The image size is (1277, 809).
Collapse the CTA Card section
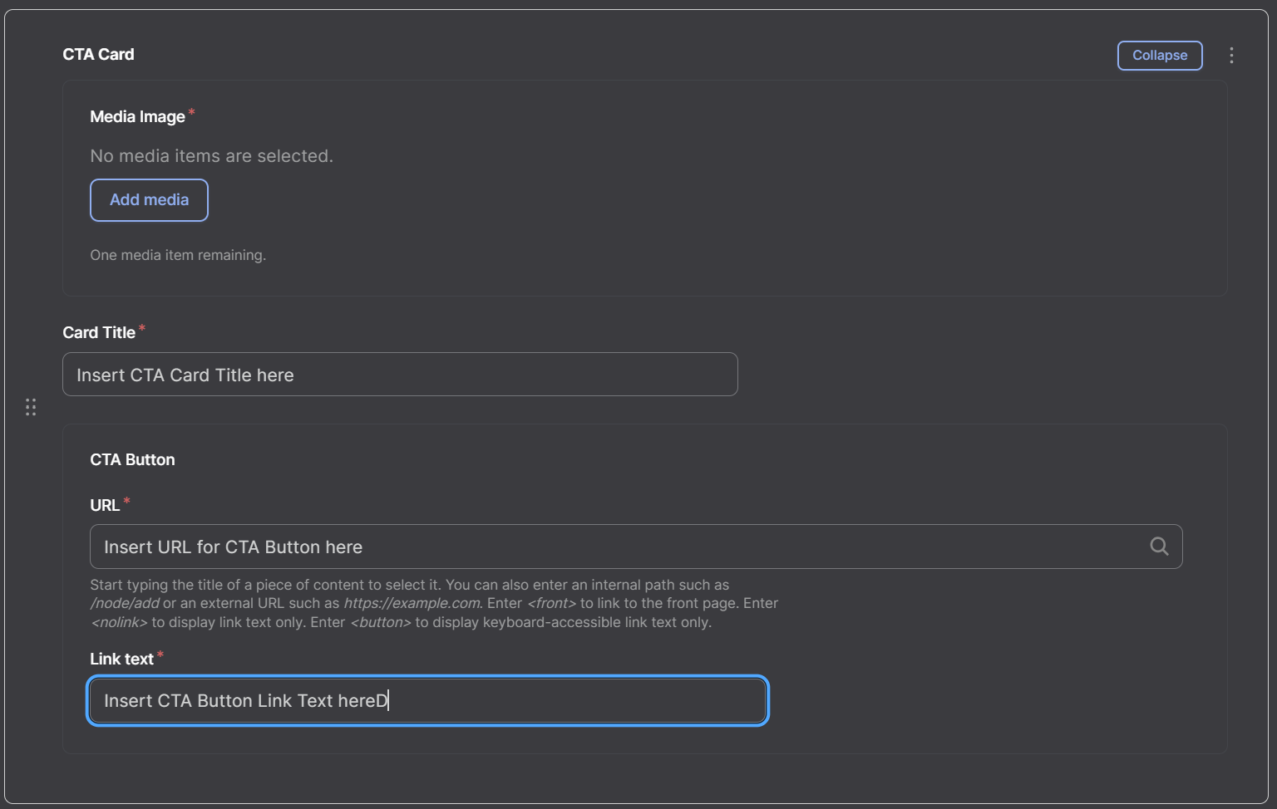pos(1159,56)
